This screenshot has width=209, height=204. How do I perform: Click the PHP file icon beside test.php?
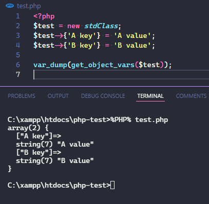(10, 6)
